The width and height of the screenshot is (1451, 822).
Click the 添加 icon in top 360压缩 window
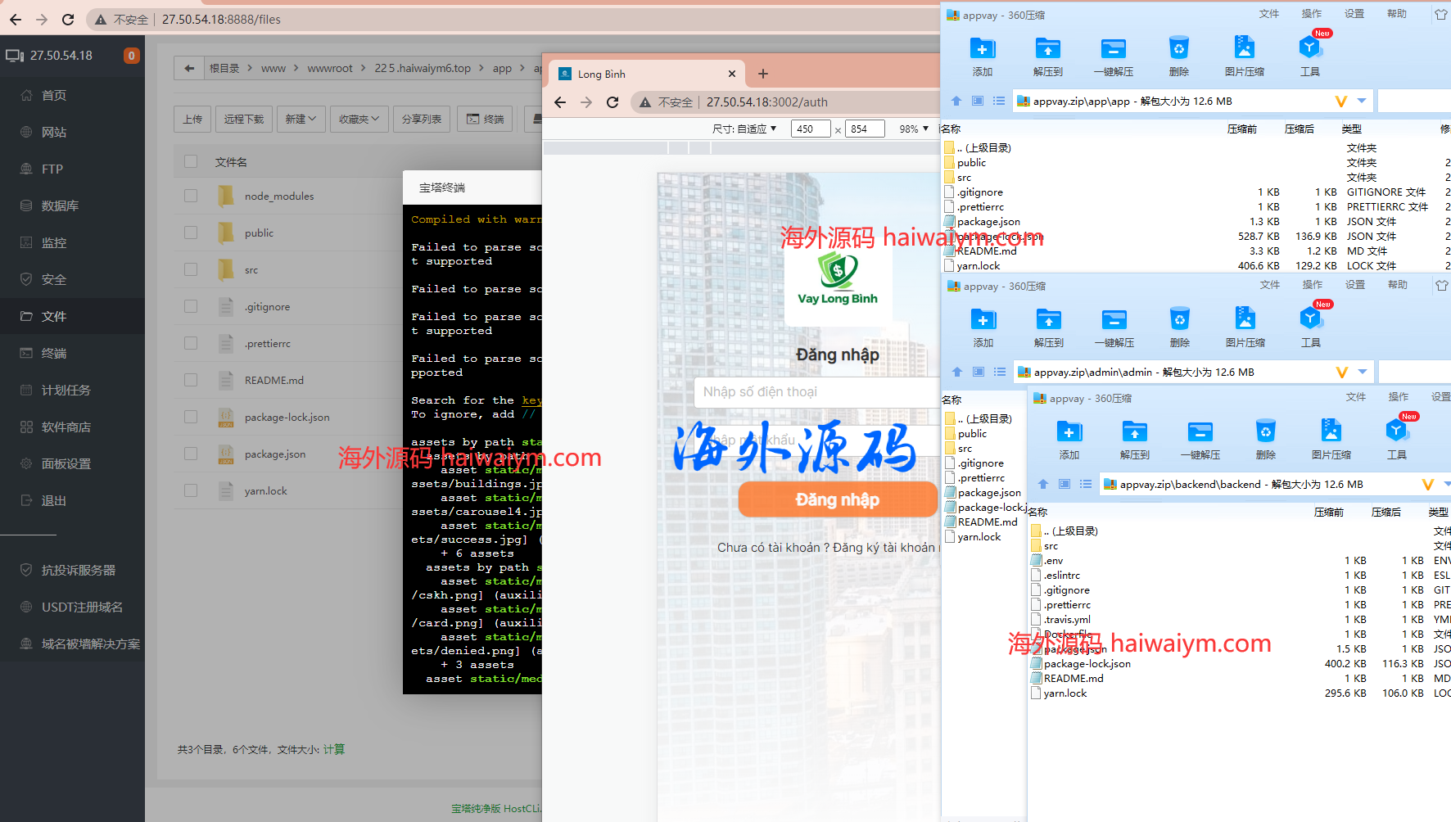click(982, 49)
